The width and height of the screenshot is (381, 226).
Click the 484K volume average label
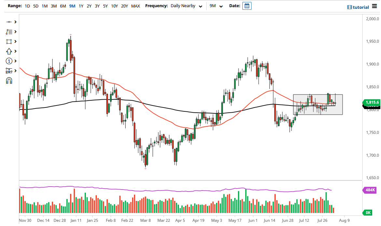tap(370, 190)
